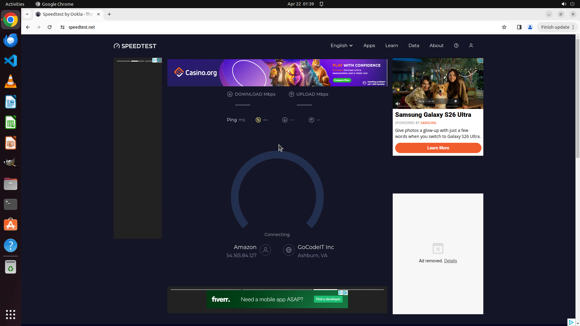Click the Speedtest logo in the header
This screenshot has width=580, height=326.
[135, 46]
